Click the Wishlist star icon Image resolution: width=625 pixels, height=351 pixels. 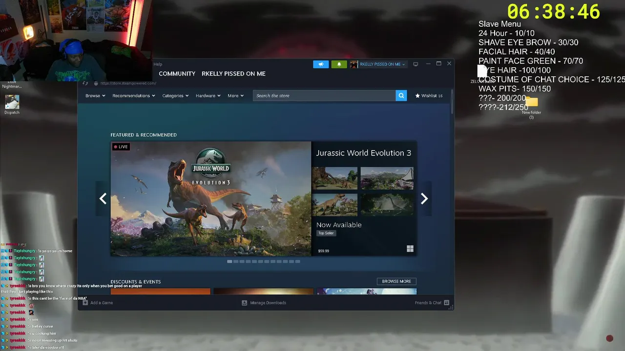pos(417,96)
